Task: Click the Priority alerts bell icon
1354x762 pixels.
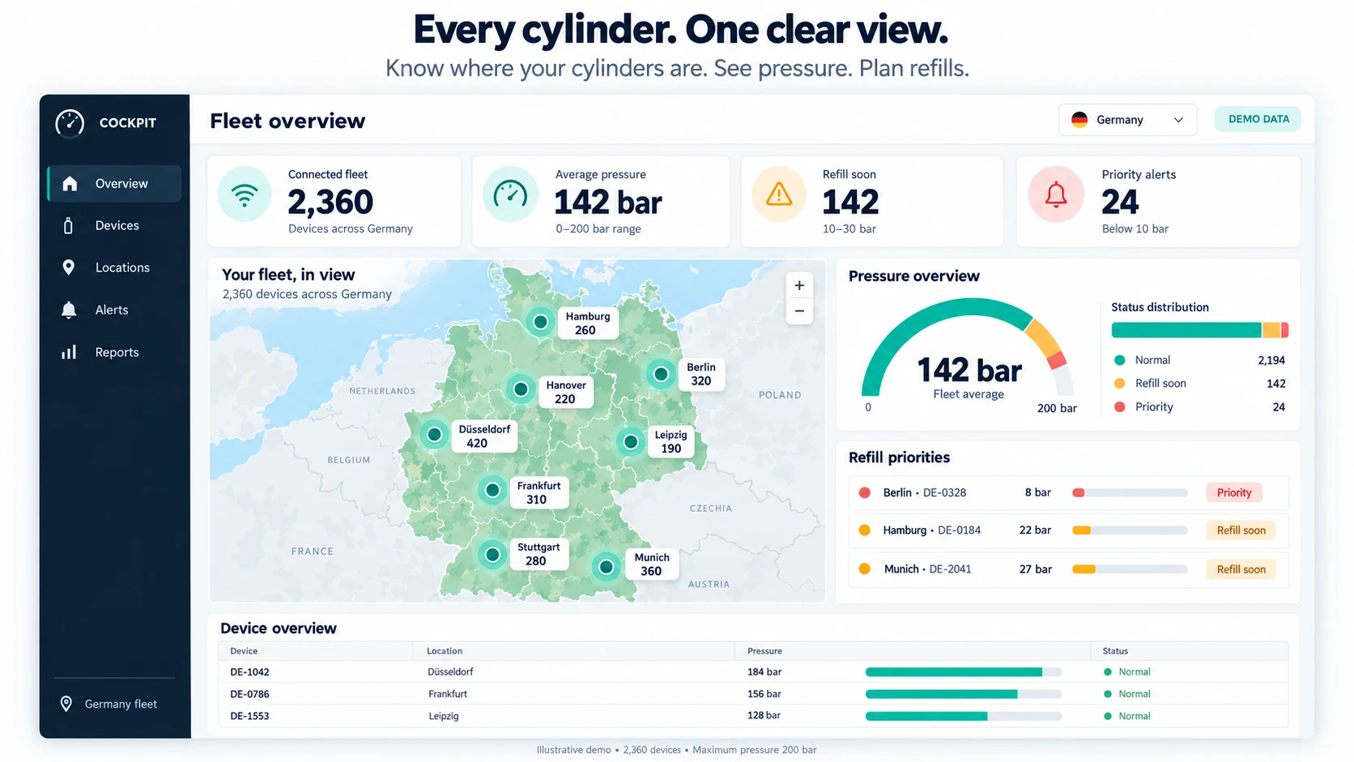Action: tap(1056, 194)
